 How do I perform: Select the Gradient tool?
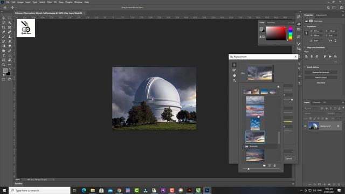pos(4,46)
